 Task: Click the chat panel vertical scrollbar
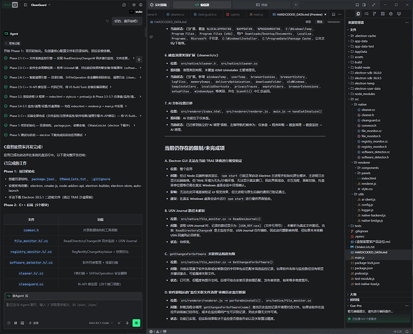(145, 31)
